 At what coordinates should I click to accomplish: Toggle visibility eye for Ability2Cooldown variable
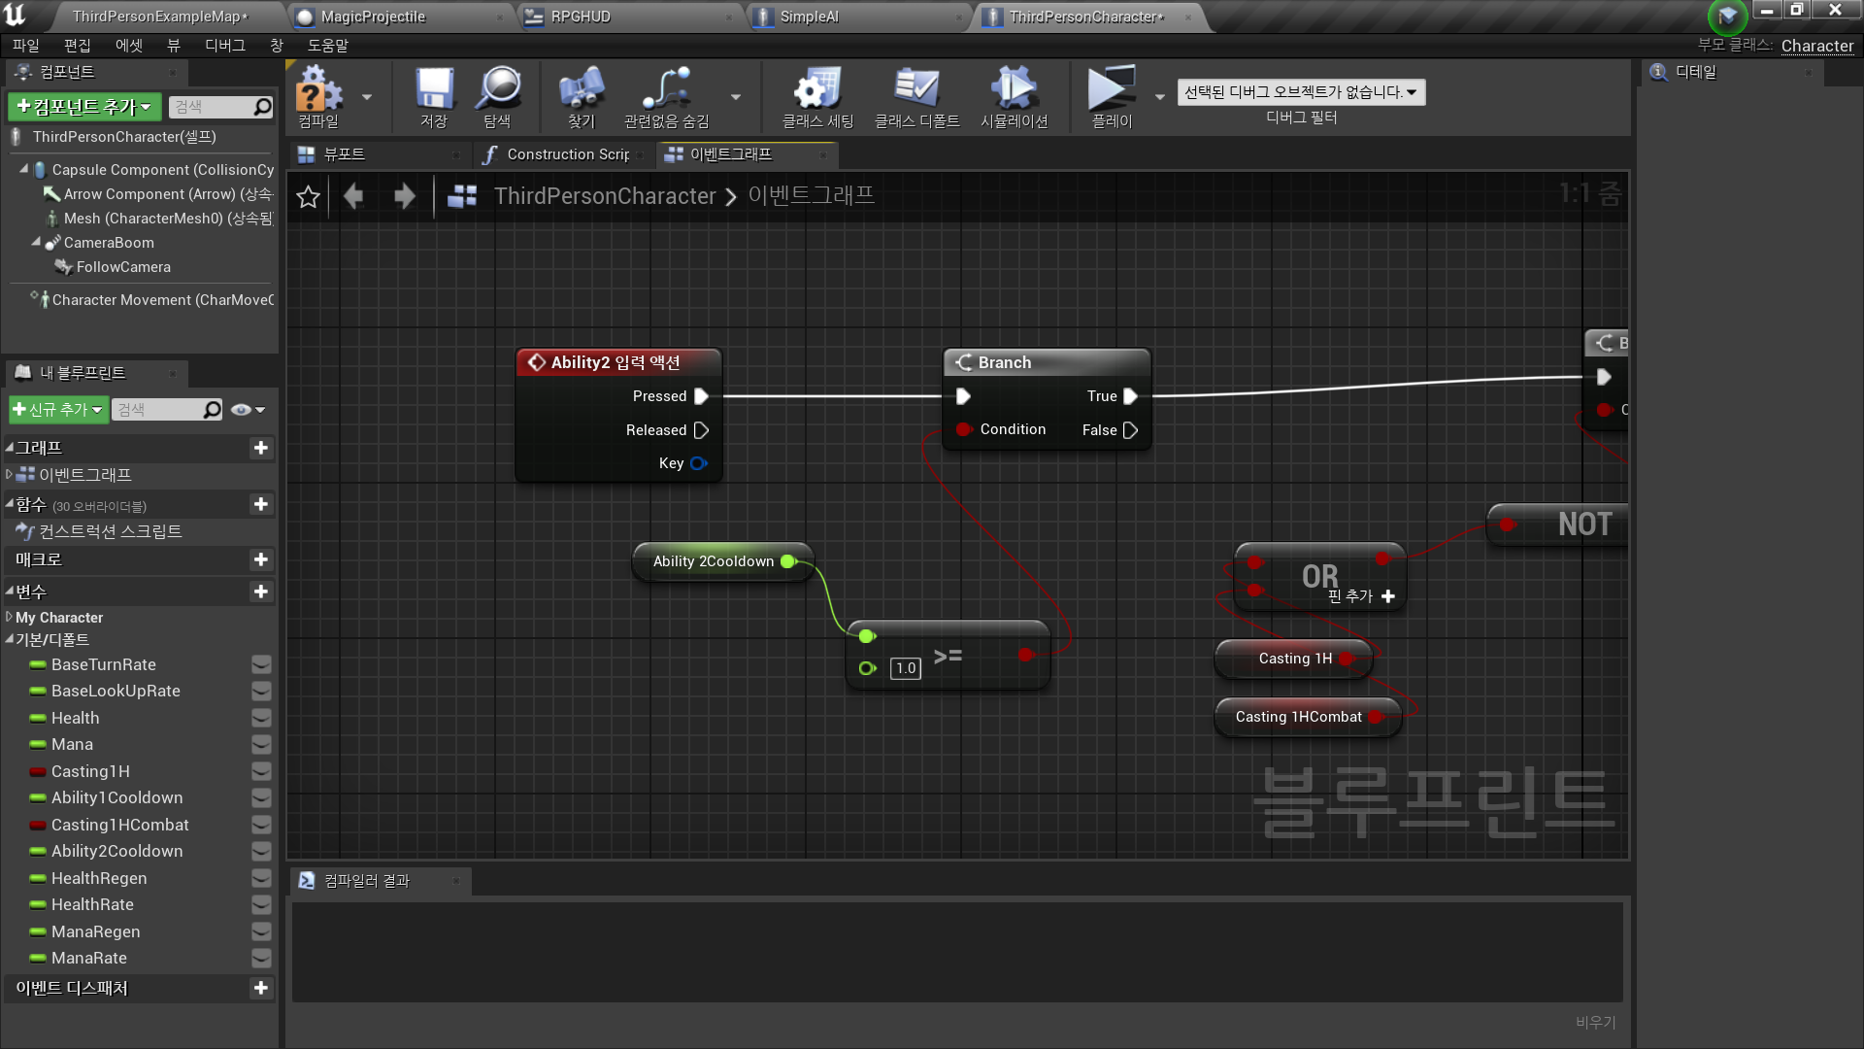click(x=261, y=851)
